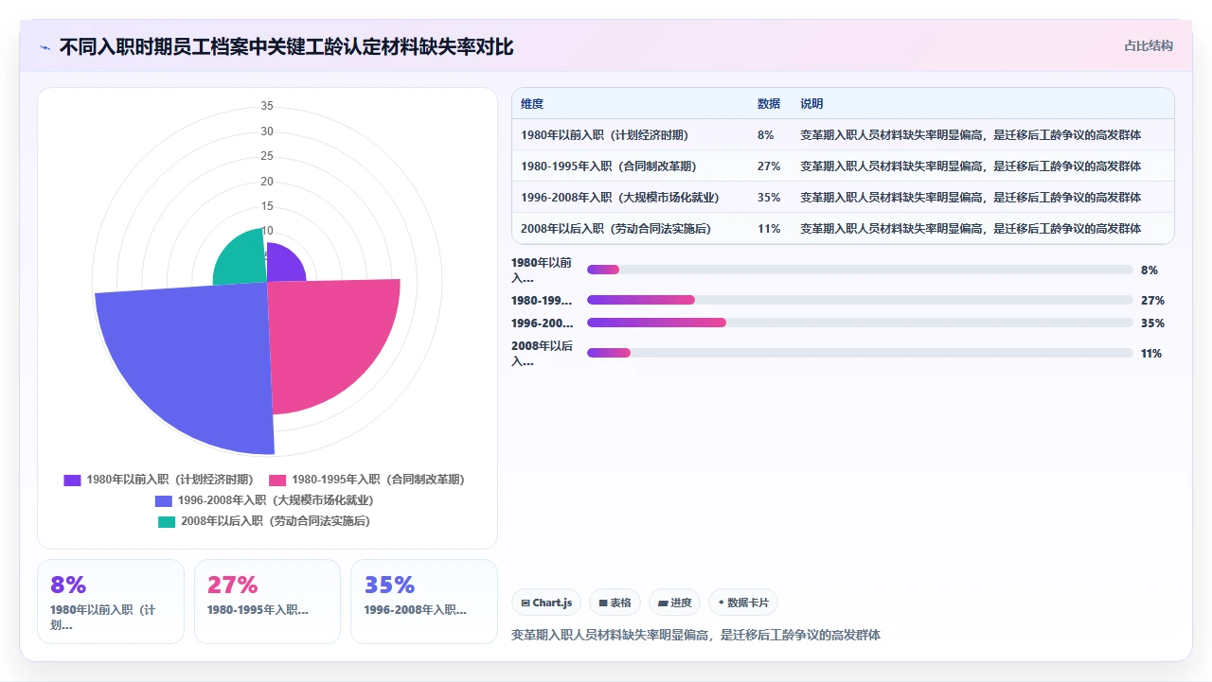Click the 数据卡片 tag
Viewport: 1212px width, 682px height.
point(743,603)
